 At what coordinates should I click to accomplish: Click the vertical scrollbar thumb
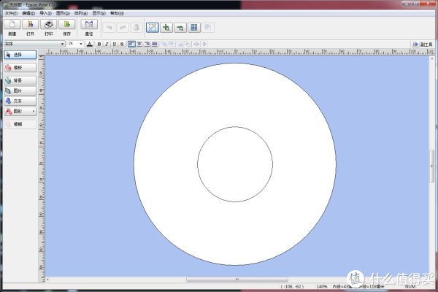(x=432, y=166)
